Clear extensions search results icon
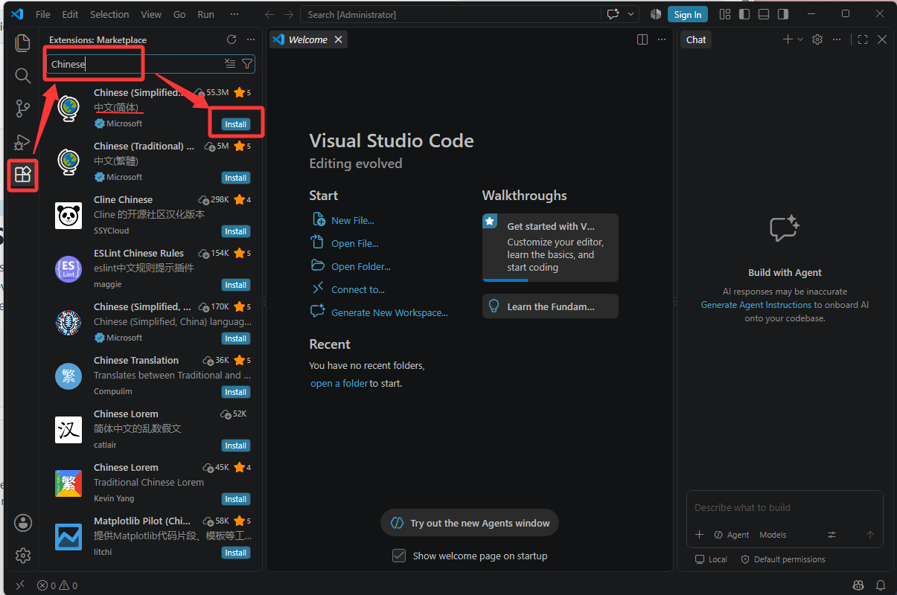 [x=231, y=64]
